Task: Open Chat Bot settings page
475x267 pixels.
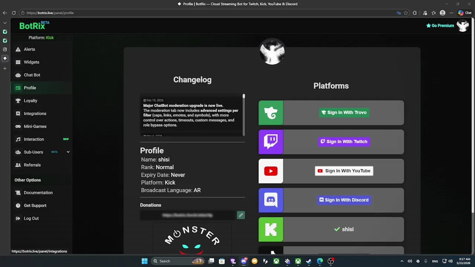Action: [32, 75]
